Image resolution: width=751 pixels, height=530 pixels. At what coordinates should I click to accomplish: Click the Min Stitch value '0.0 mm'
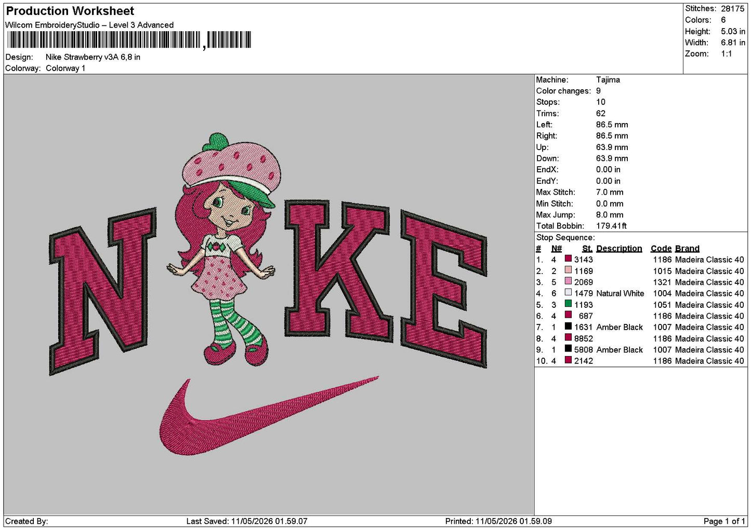pos(611,203)
